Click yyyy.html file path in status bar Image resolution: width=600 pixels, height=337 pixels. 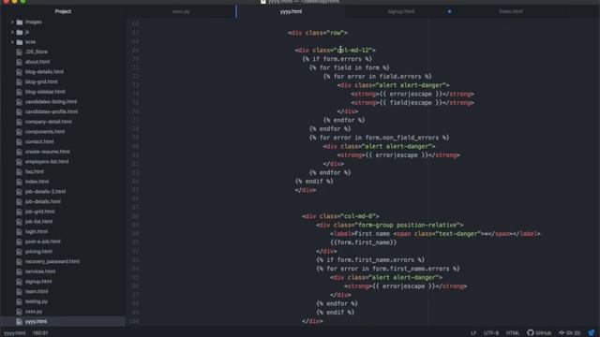click(15, 333)
